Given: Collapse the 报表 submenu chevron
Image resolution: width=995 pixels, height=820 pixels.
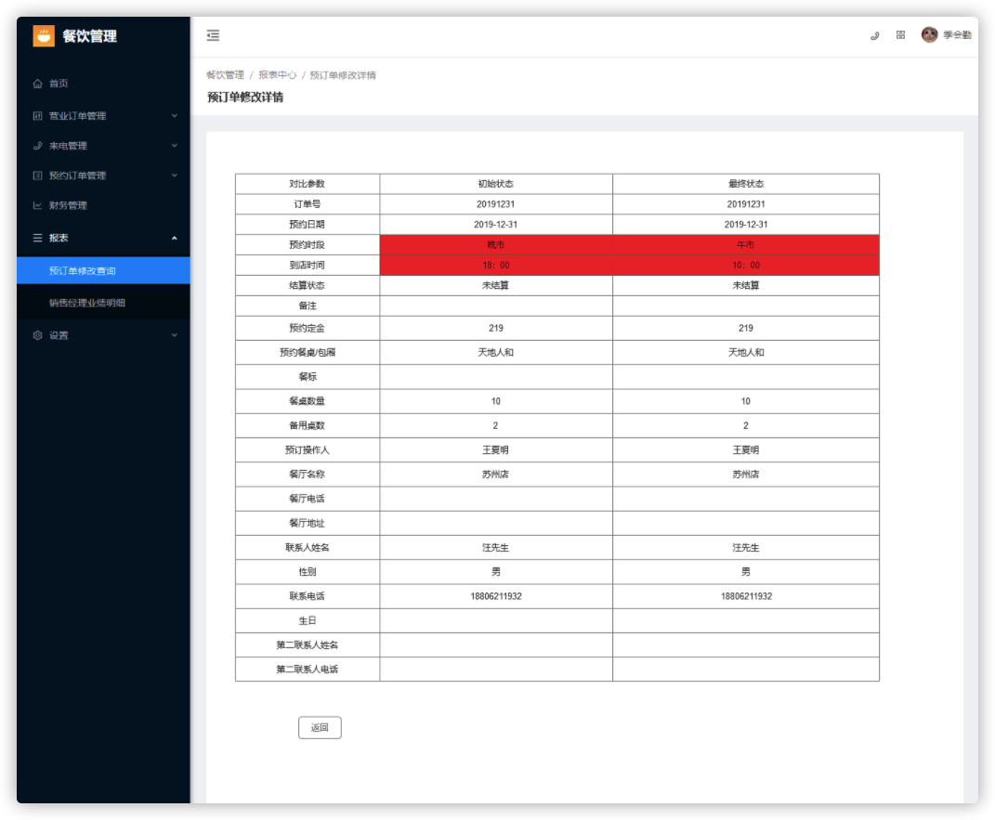Looking at the screenshot, I should (175, 238).
